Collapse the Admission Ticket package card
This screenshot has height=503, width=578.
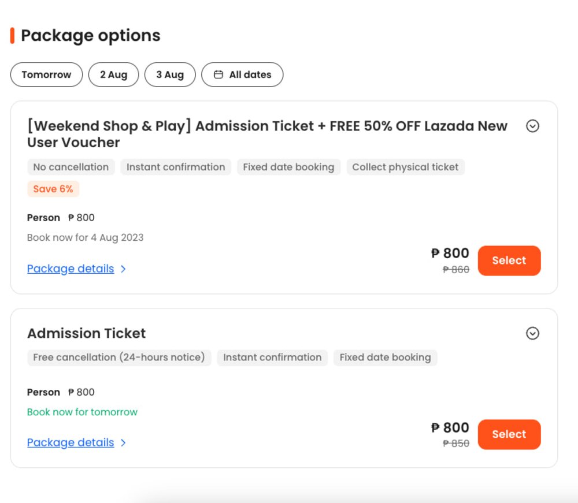pyautogui.click(x=532, y=334)
